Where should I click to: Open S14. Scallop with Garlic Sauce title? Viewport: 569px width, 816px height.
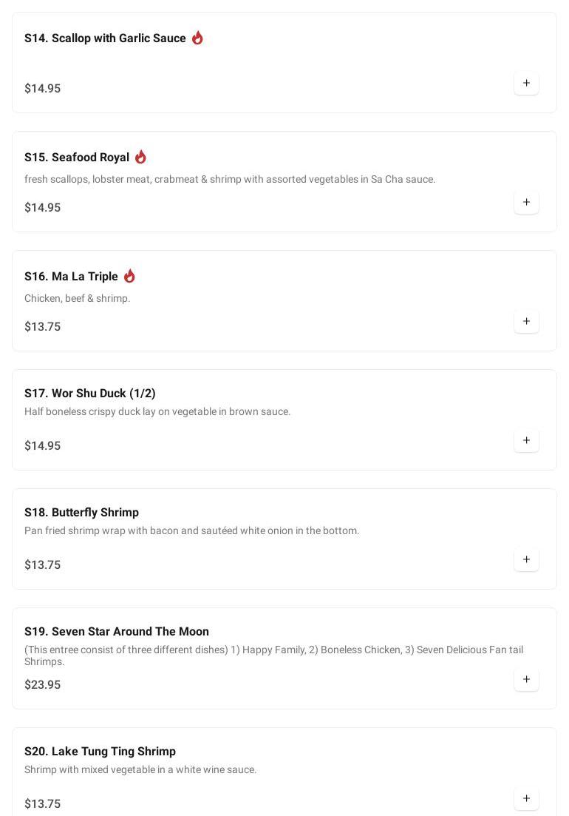[105, 38]
